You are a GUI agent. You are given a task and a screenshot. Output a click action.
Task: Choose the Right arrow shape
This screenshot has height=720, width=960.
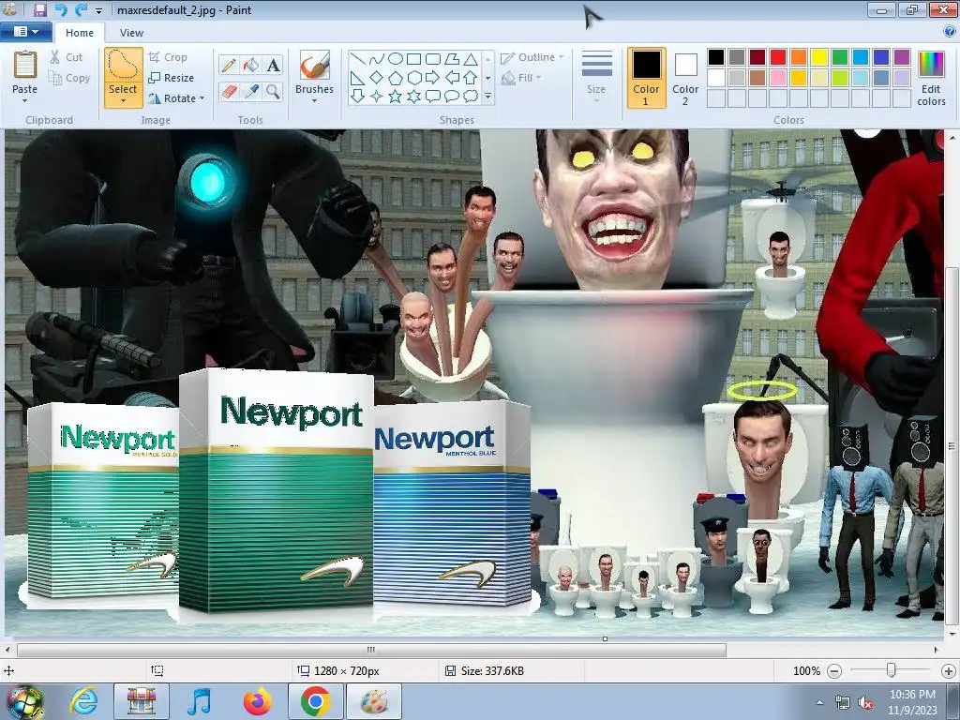pos(433,78)
